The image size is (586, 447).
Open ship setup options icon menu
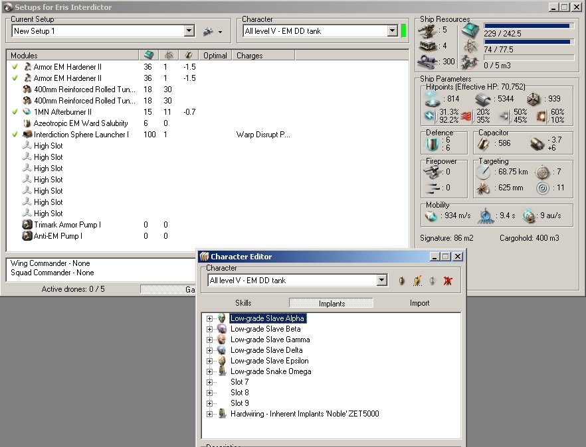[x=213, y=32]
